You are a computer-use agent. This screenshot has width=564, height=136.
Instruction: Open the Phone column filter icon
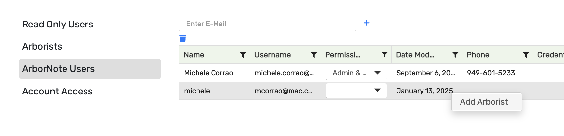coord(526,55)
